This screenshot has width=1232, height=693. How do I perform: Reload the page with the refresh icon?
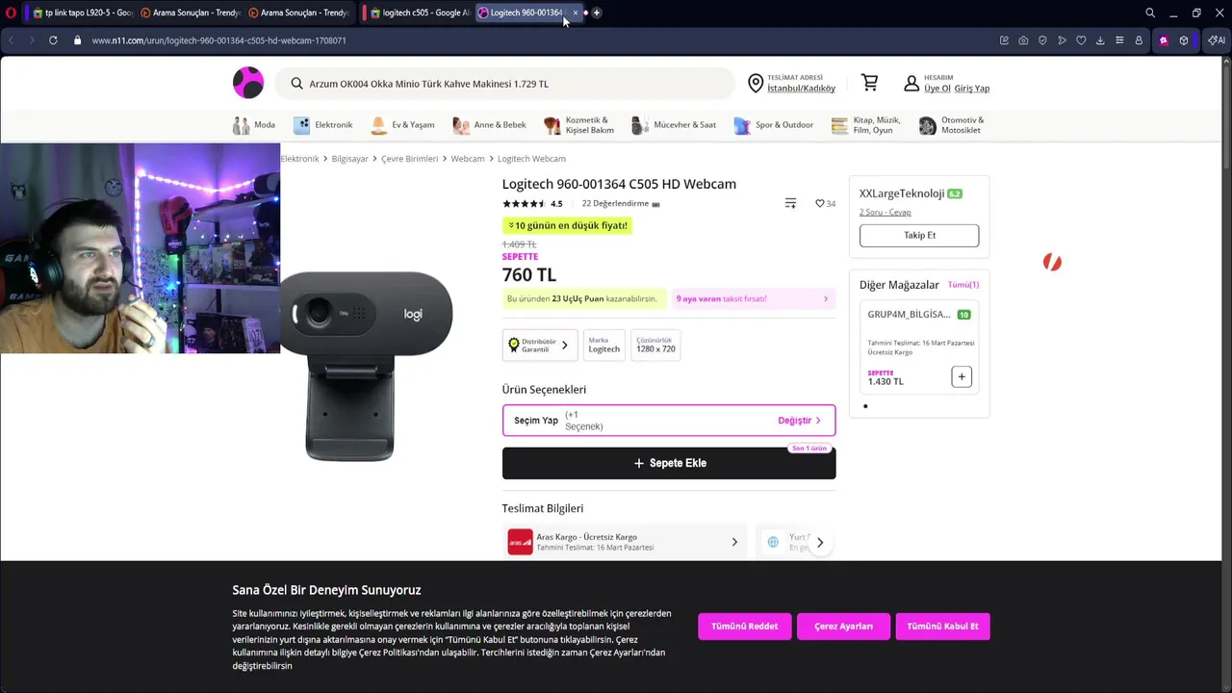click(53, 40)
